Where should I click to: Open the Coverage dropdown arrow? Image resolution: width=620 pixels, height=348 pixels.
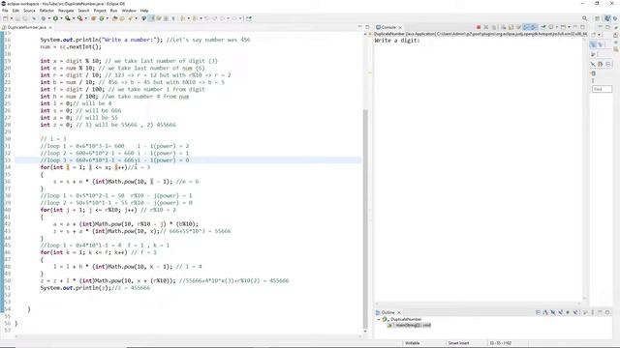coord(74,18)
